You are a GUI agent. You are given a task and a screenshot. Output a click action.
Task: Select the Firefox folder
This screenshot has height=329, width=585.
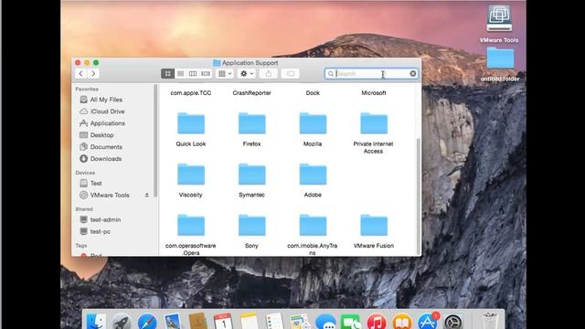pos(252,129)
